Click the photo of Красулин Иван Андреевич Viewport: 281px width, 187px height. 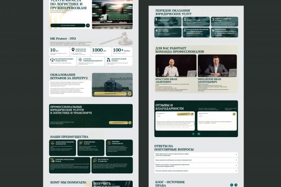[176, 66]
